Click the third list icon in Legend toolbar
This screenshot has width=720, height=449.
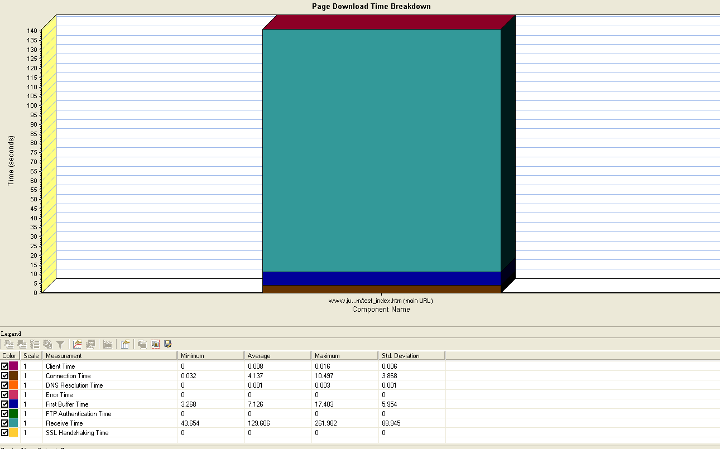[x=35, y=344]
